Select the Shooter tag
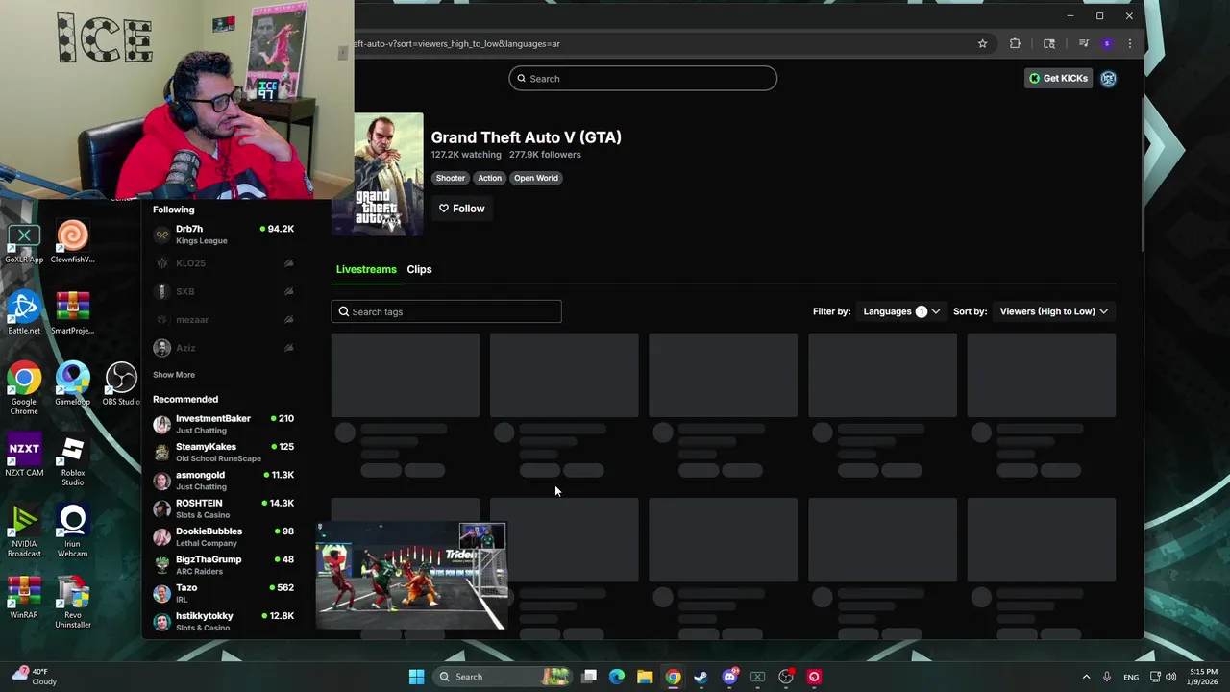 pyautogui.click(x=451, y=178)
